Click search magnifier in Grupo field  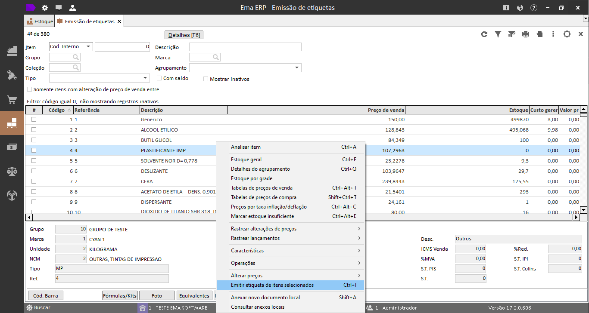(75, 57)
